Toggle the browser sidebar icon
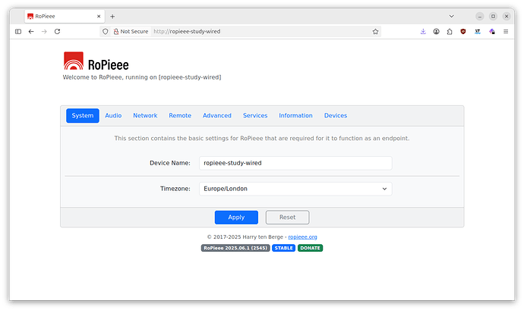Viewport: 524px width, 310px height. click(x=18, y=31)
